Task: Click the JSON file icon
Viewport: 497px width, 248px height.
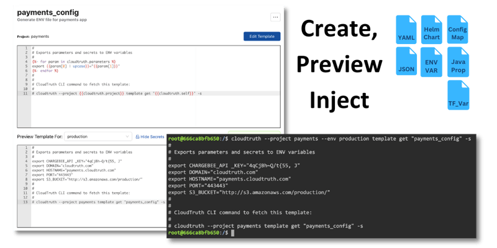Action: pyautogui.click(x=406, y=61)
